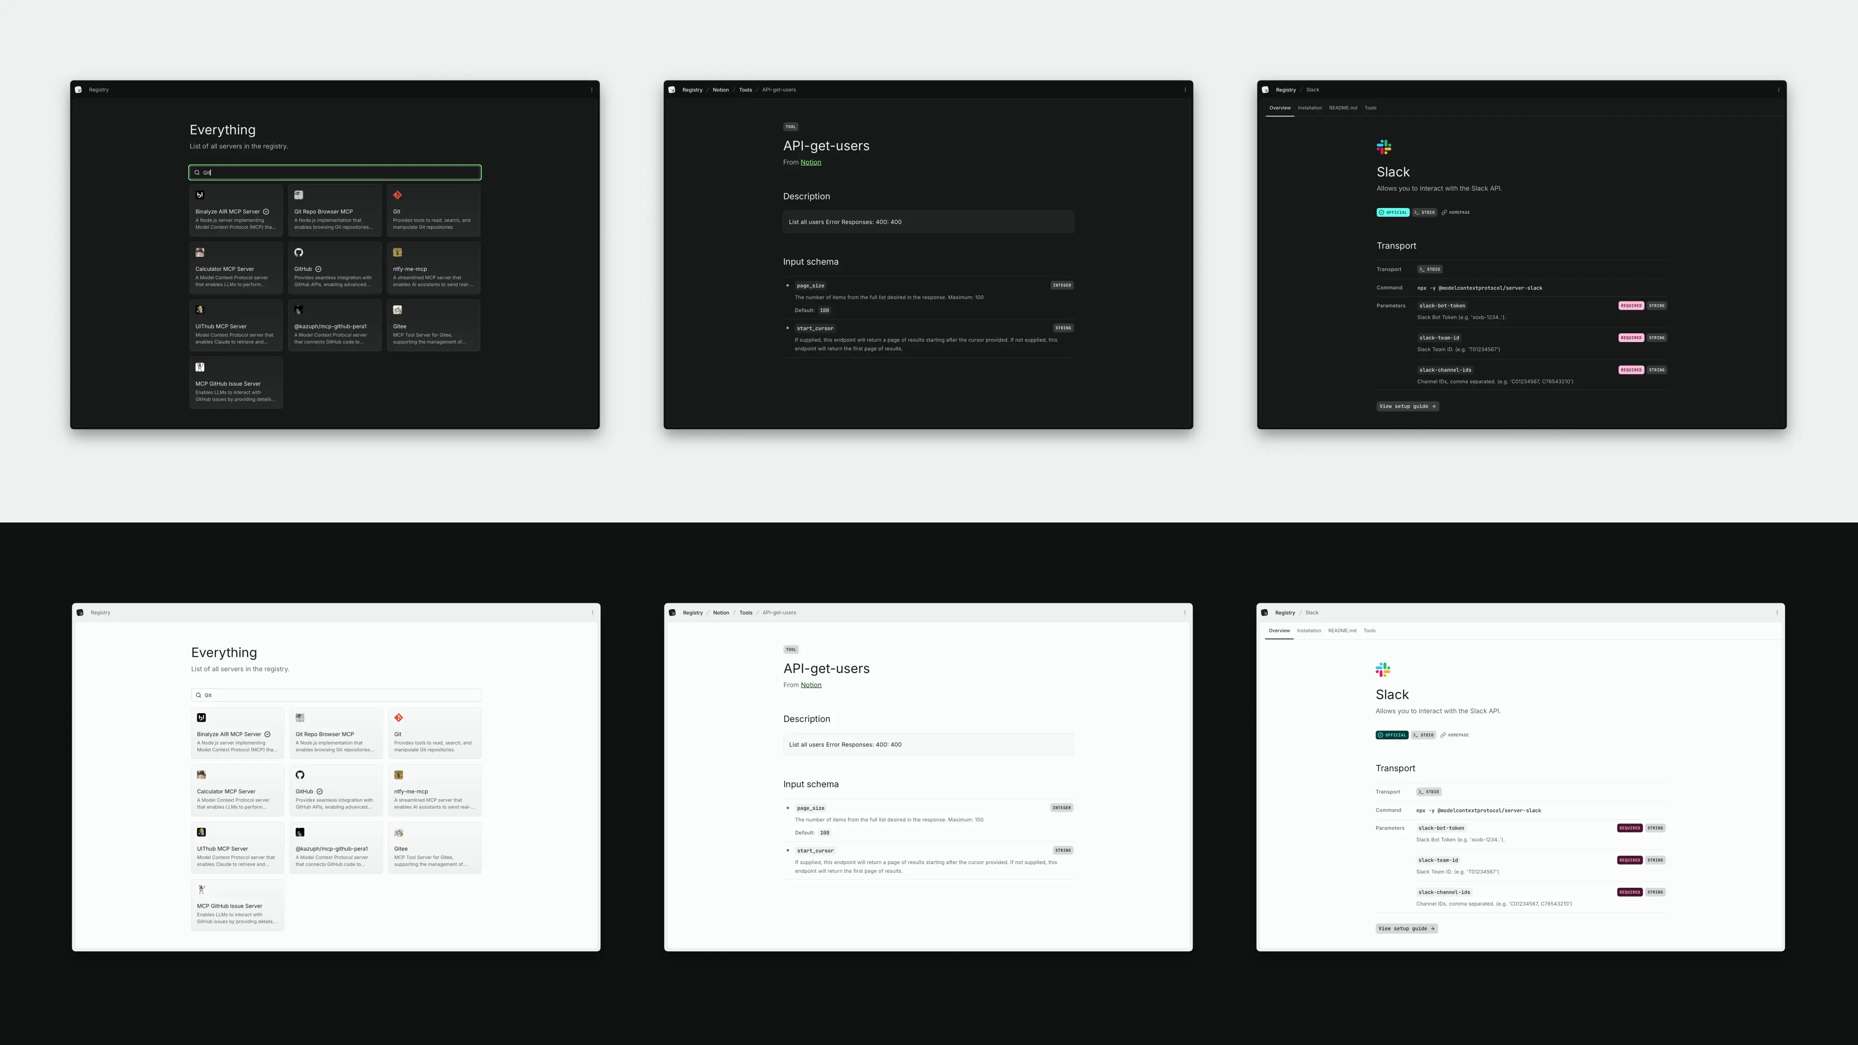This screenshot has width=1858, height=1045.
Task: Click the Git server's red diamond icon in the dark window
Action: point(397,195)
